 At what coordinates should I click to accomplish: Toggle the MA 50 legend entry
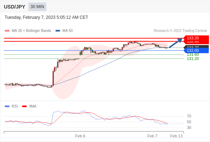point(64,31)
